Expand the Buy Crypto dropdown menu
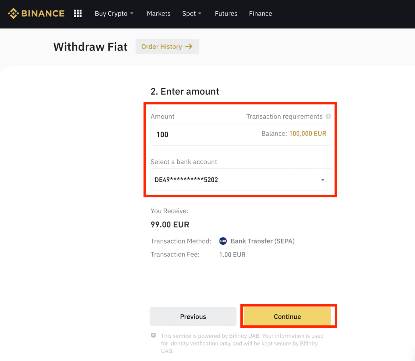Screen dimensions: 415x361 coord(114,13)
